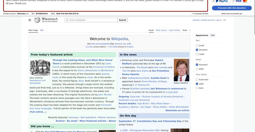Select Automatic color mode
Viewport: 255px width, 132px height.
[x=197, y=80]
